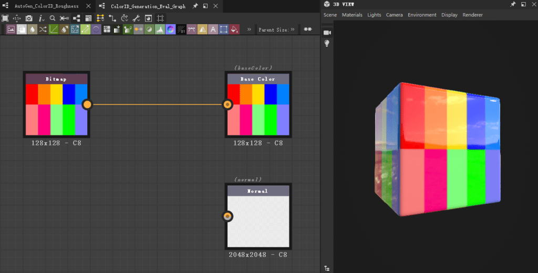Toggle pin on the 3D View panel
The image size is (538, 273).
tap(513, 4)
